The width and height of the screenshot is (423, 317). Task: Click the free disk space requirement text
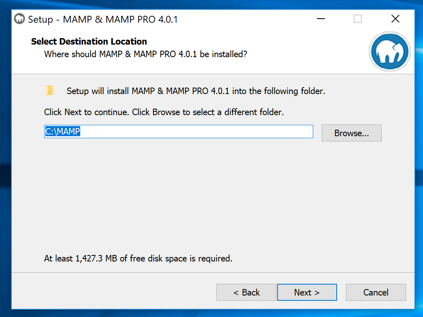tap(138, 258)
